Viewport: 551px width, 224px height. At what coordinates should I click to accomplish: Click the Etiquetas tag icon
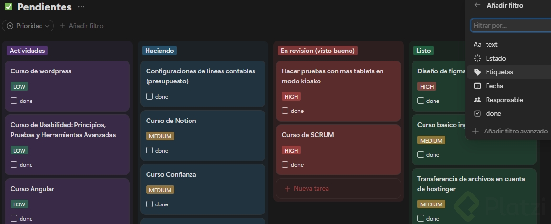477,72
